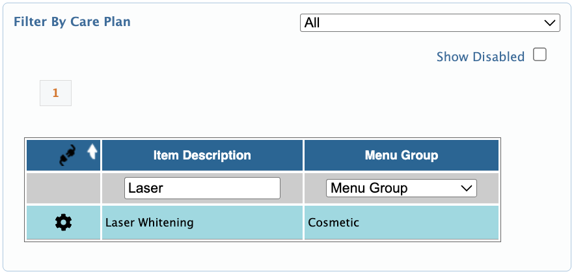Click the Show Disabled label text
The width and height of the screenshot is (574, 276).
tap(480, 57)
